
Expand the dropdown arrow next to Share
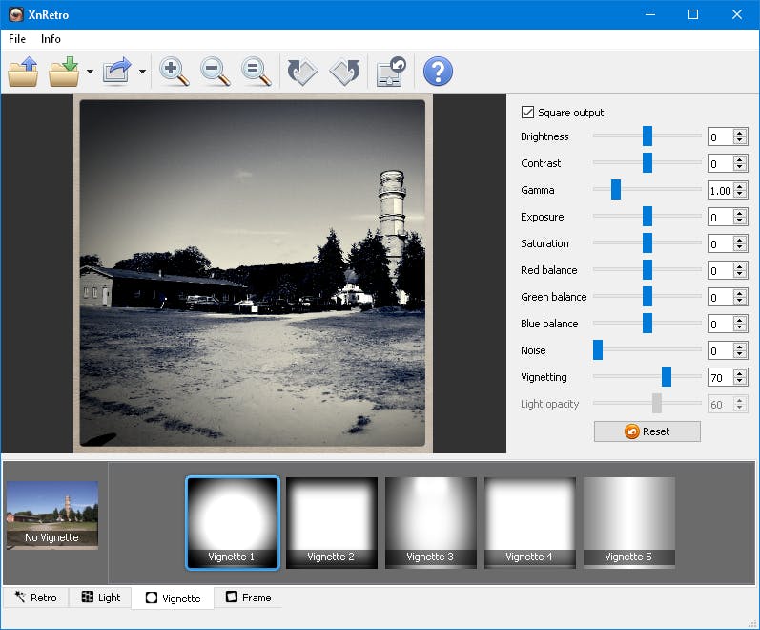tap(142, 72)
